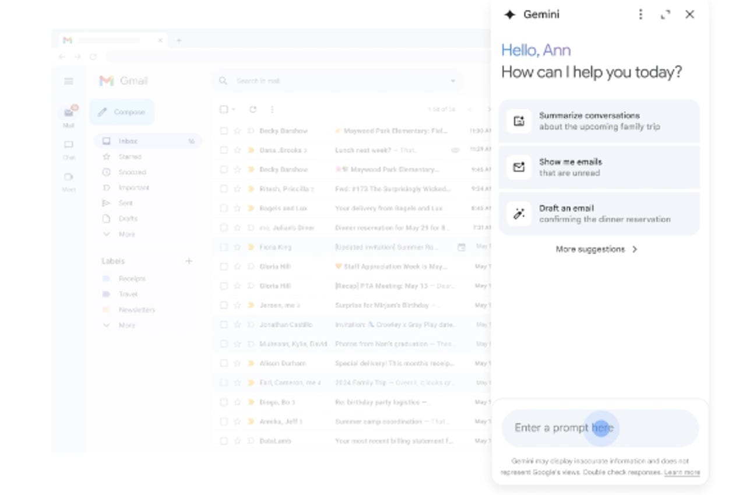Open the Travel label
The height and width of the screenshot is (495, 746).
click(x=128, y=294)
